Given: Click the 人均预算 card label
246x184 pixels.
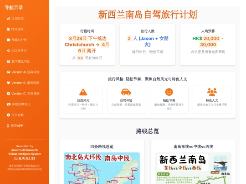Looking at the screenshot, I should (208, 31).
